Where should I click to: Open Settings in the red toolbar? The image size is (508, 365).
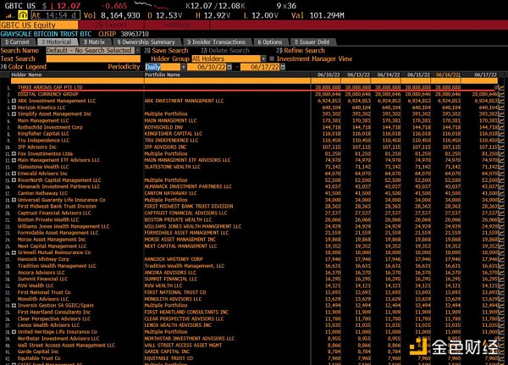(177, 25)
